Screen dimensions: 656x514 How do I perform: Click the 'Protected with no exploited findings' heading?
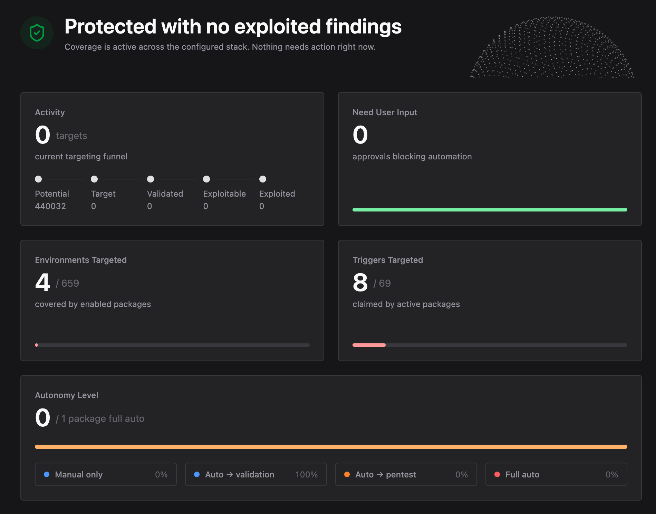click(233, 27)
